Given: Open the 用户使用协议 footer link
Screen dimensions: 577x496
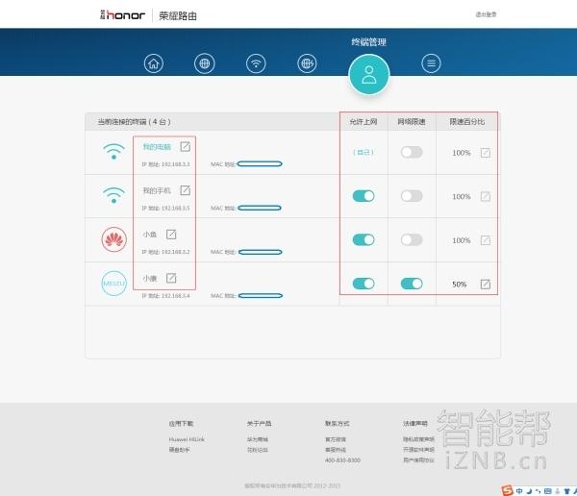Looking at the screenshot, I should (418, 459).
